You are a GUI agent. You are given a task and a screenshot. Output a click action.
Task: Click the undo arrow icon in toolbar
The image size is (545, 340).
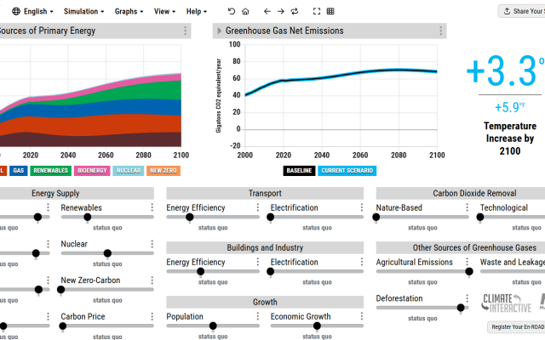coord(232,11)
